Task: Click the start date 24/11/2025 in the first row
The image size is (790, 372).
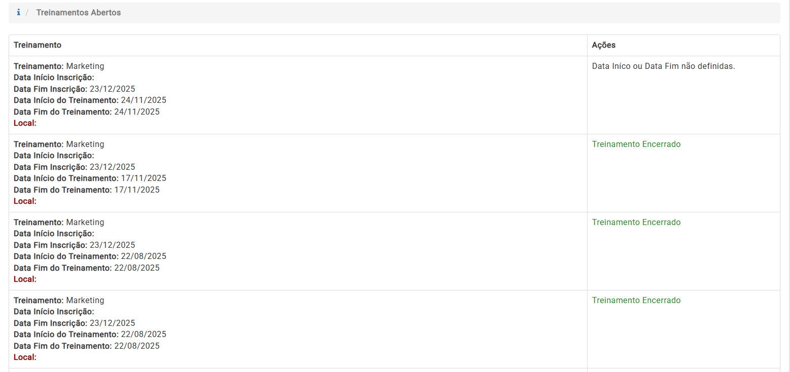Action: 143,100
